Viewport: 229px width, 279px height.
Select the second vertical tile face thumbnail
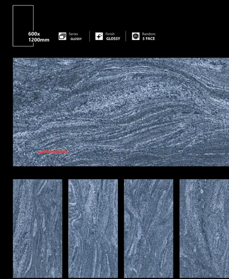coord(93,228)
